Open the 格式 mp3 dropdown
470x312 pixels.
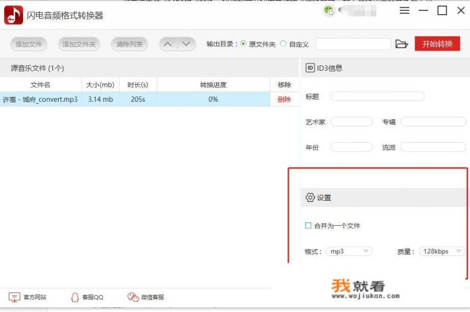coord(349,251)
